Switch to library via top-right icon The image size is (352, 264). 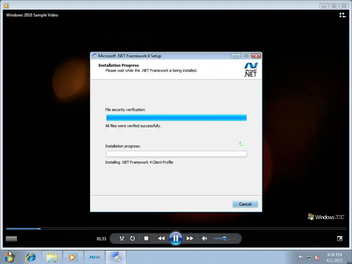pos(342,15)
